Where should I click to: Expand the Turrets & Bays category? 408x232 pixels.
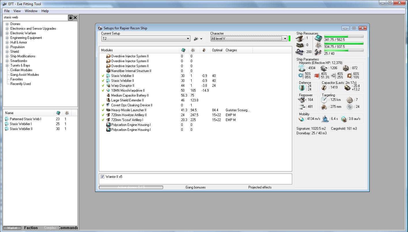(7, 66)
